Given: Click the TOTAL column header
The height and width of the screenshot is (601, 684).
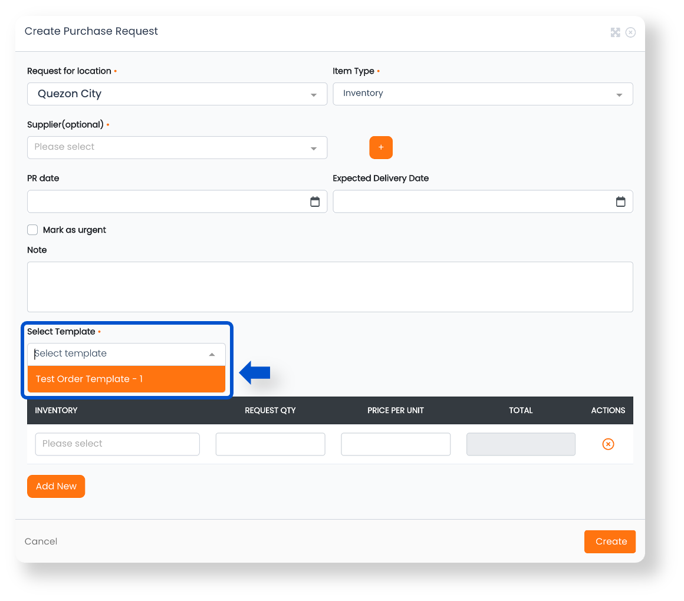Looking at the screenshot, I should click(x=521, y=410).
